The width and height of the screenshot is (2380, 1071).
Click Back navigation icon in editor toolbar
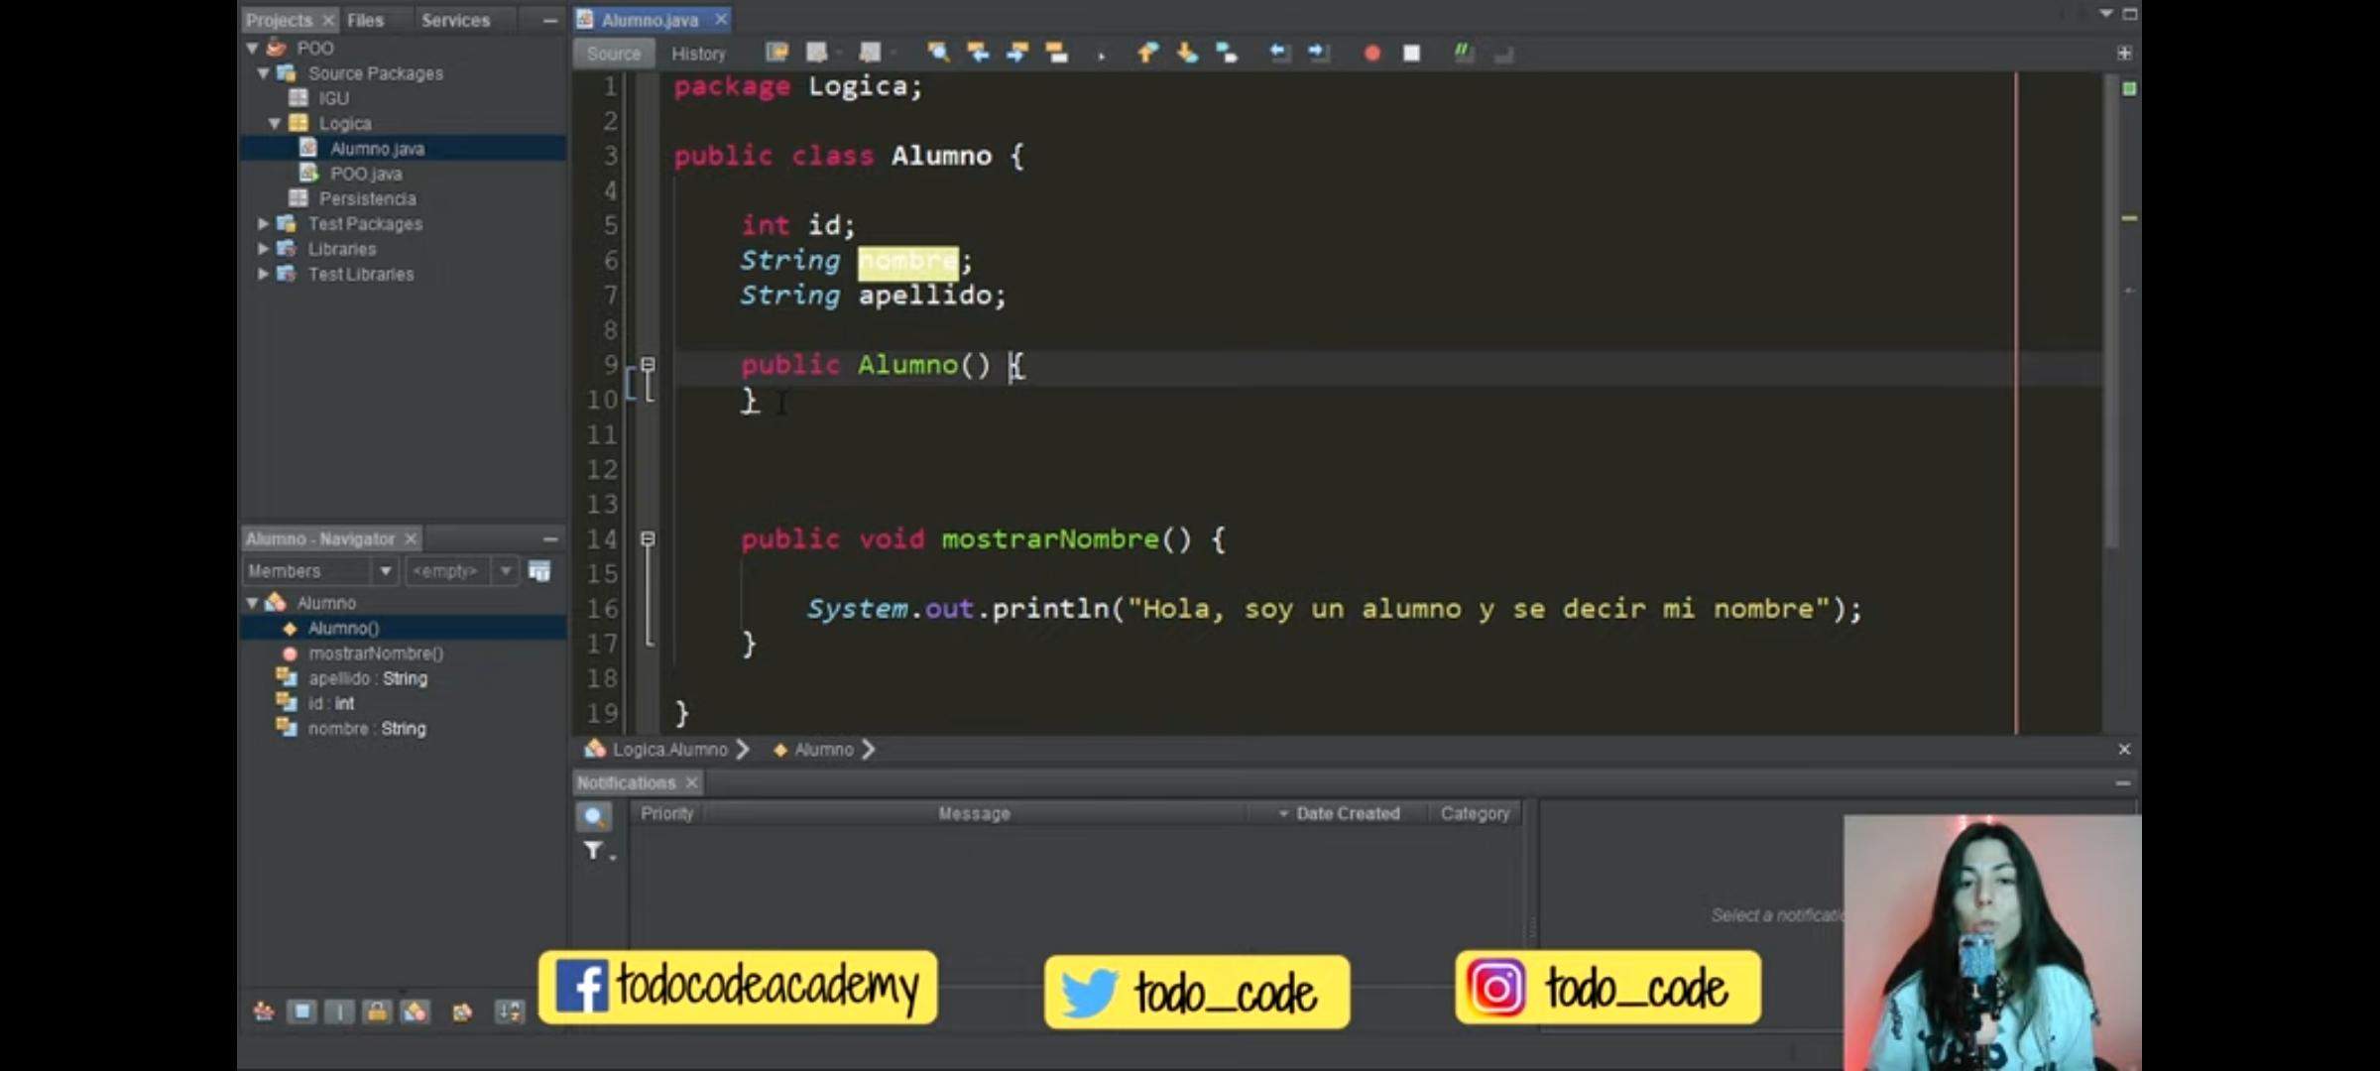[x=815, y=53]
